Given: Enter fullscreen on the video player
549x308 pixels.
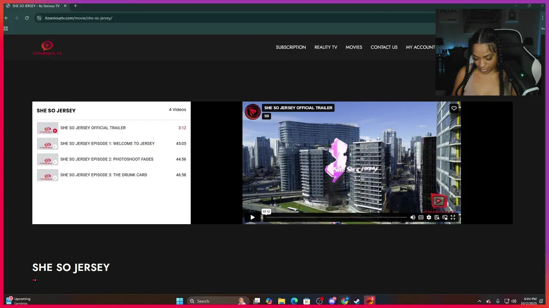Looking at the screenshot, I should (453, 217).
